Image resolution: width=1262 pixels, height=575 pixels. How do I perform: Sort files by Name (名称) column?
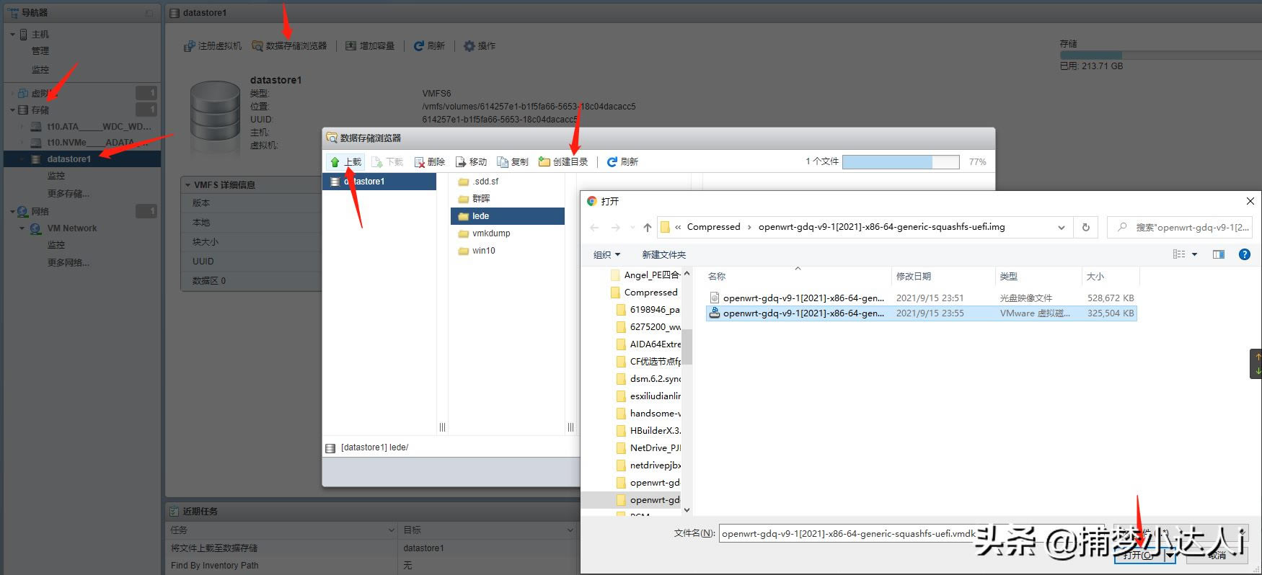tap(797, 277)
